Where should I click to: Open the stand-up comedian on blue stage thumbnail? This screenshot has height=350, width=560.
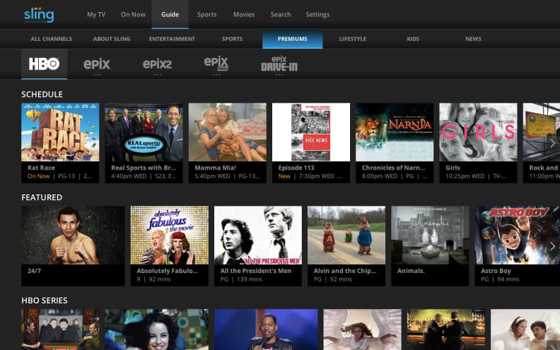point(266,329)
